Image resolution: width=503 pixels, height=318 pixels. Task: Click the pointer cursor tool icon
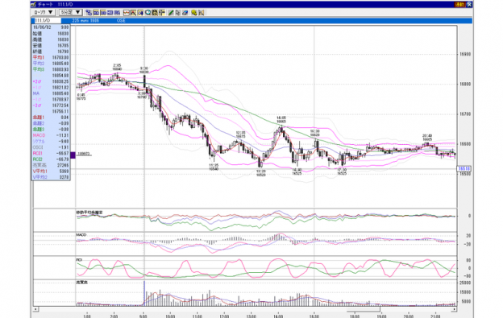click(x=177, y=13)
